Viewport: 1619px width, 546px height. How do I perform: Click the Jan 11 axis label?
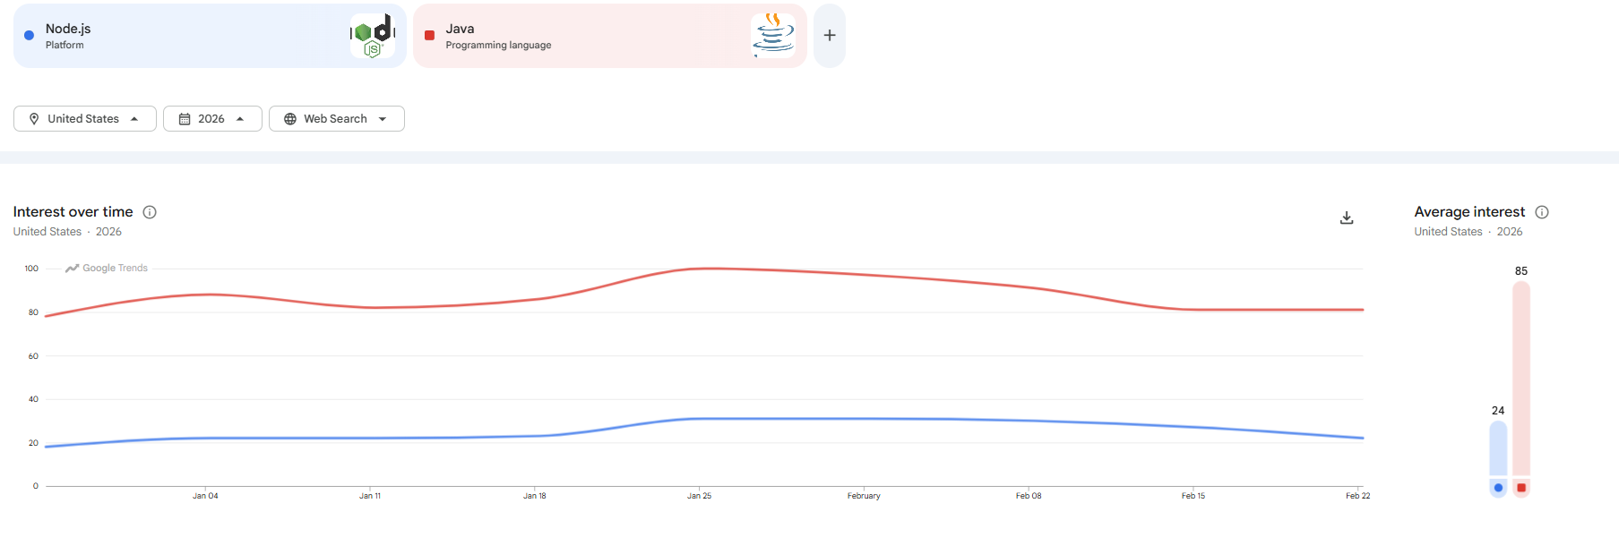(370, 496)
